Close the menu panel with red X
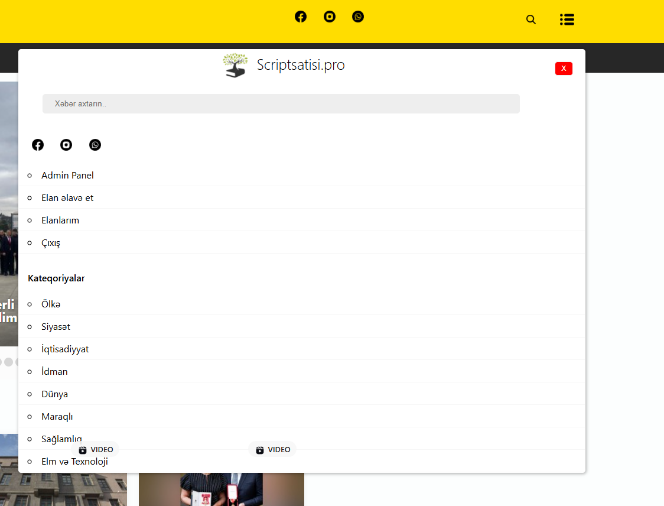The height and width of the screenshot is (506, 664). click(x=564, y=69)
